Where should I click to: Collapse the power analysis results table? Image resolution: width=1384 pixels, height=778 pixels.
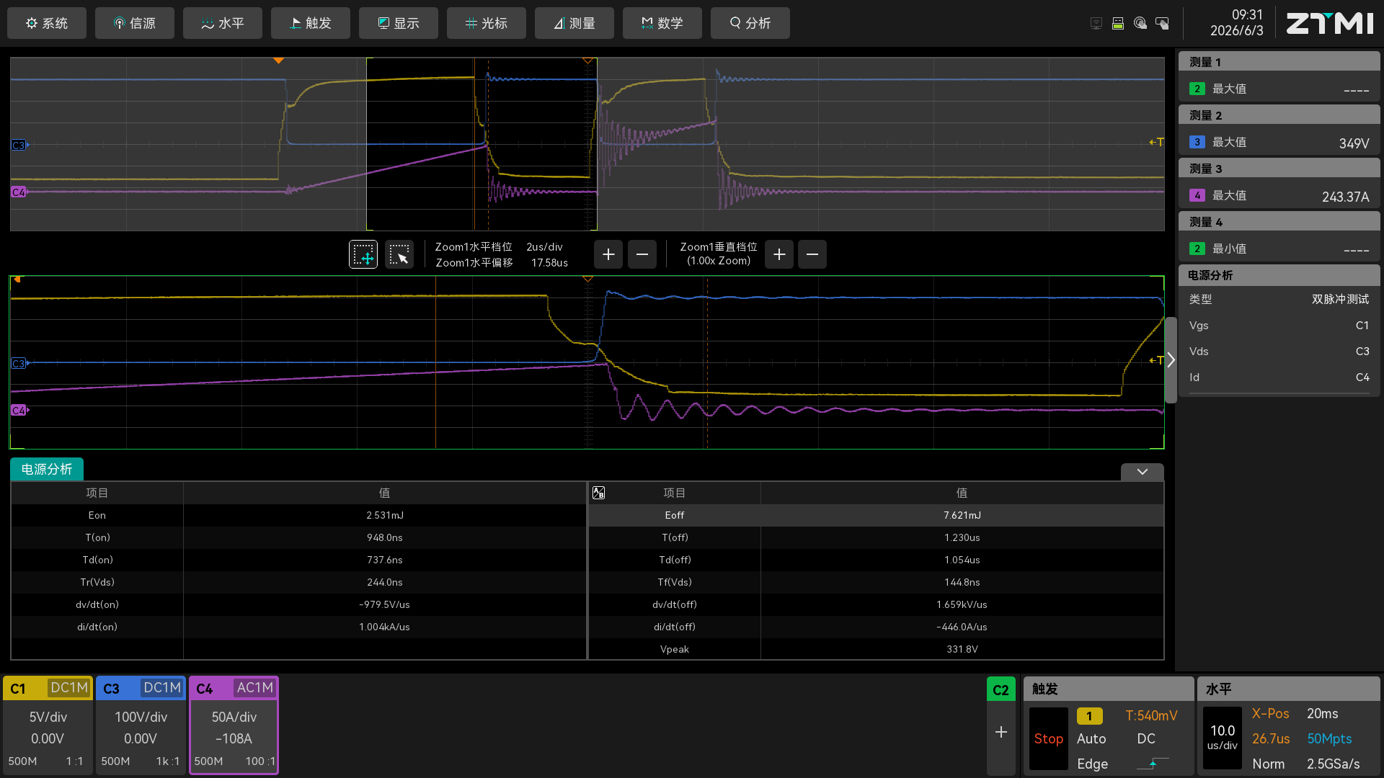pyautogui.click(x=1143, y=472)
